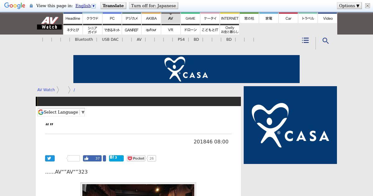The width and height of the screenshot is (373, 196).
Task: Click the magnifier search icon
Action: point(325,41)
